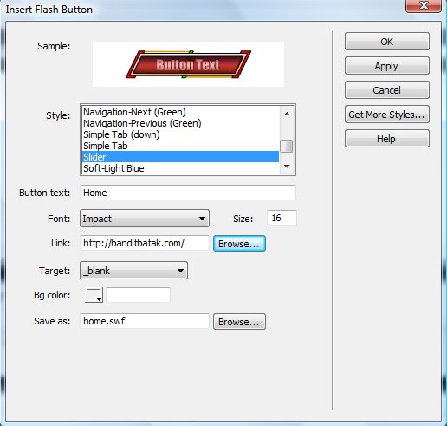Viewport: 447px width, 426px height.
Task: Select Navigation-Next (Green) style
Action: (x=180, y=112)
